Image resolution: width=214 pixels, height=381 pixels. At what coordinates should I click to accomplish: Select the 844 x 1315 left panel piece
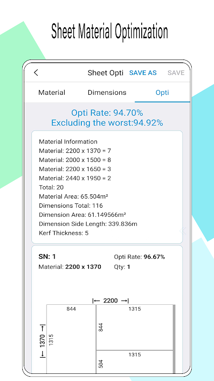pyautogui.click(x=71, y=339)
